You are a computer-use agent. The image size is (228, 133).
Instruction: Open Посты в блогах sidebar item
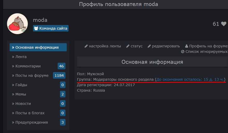30,113
